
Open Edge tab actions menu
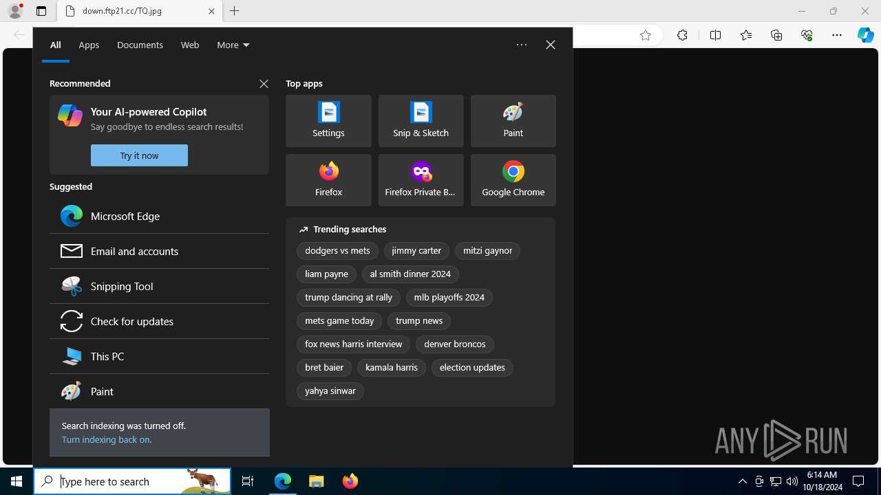pos(41,11)
